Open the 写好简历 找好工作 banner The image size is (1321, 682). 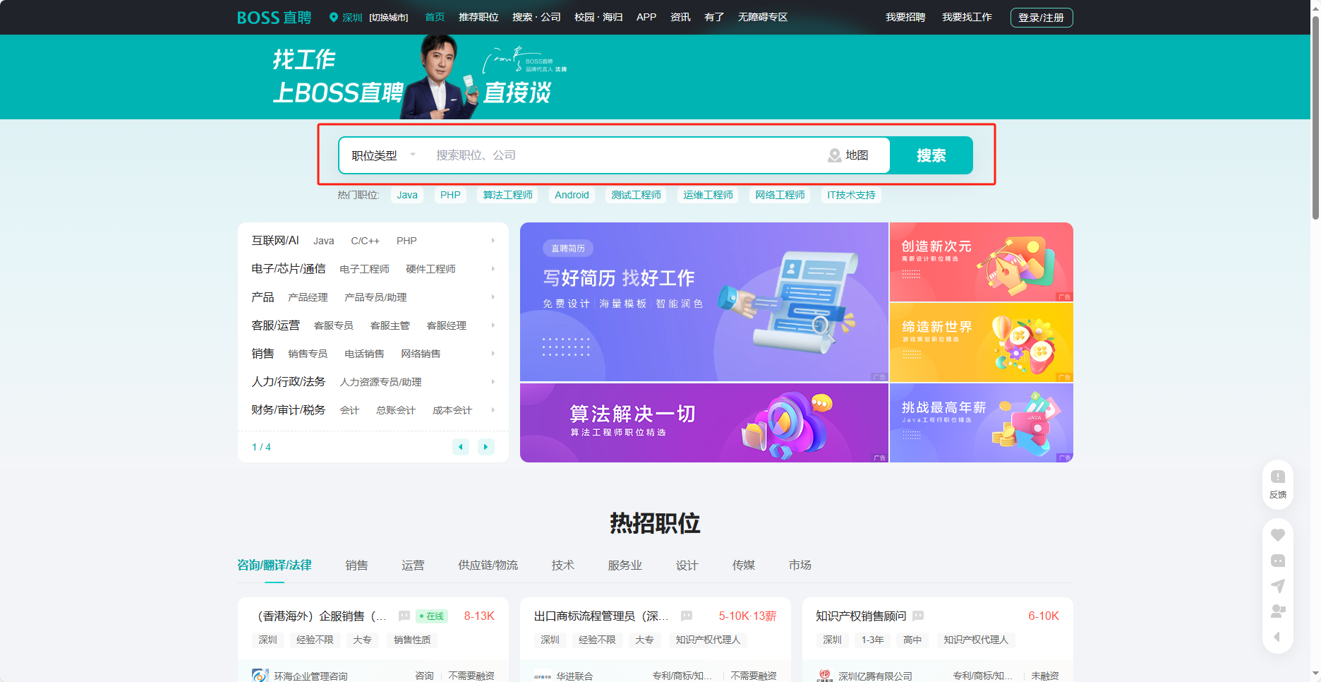704,302
